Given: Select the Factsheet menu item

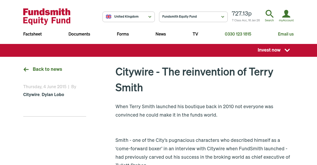Looking at the screenshot, I should point(32,34).
